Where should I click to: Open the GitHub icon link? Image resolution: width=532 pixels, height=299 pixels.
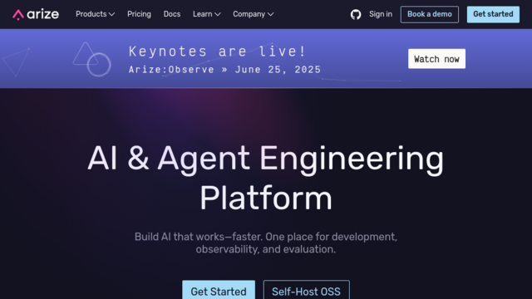356,15
